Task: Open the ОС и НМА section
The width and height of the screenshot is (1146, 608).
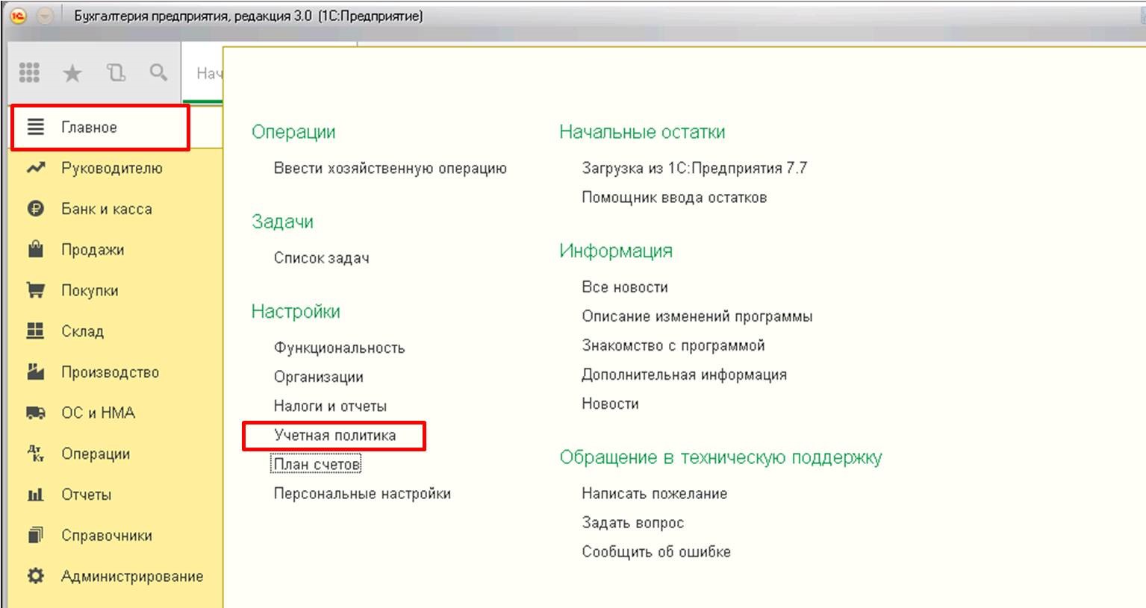Action: tap(98, 413)
